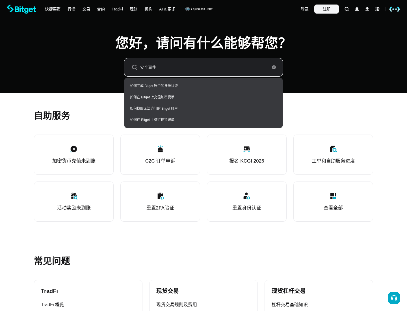Open the 快捷买币 menu
The image size is (407, 311).
(53, 9)
